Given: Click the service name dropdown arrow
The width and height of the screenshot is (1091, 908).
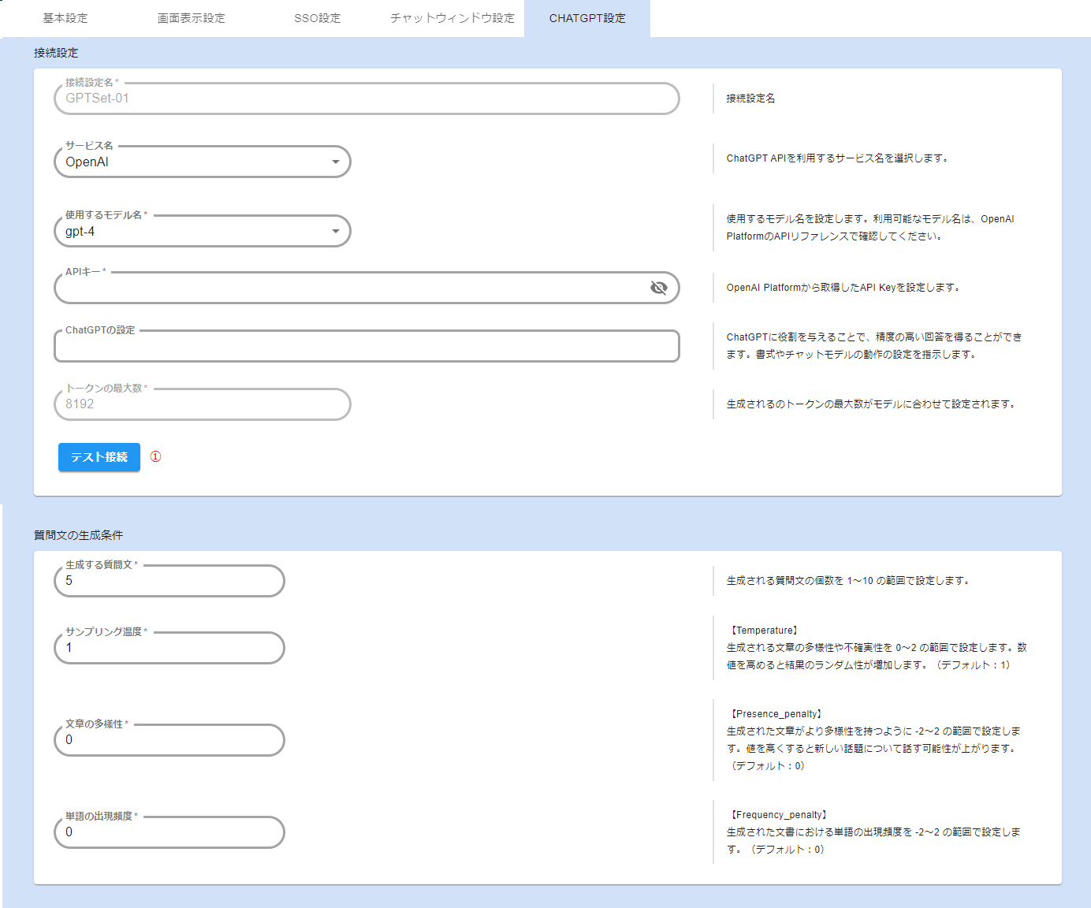Looking at the screenshot, I should pyautogui.click(x=336, y=162).
